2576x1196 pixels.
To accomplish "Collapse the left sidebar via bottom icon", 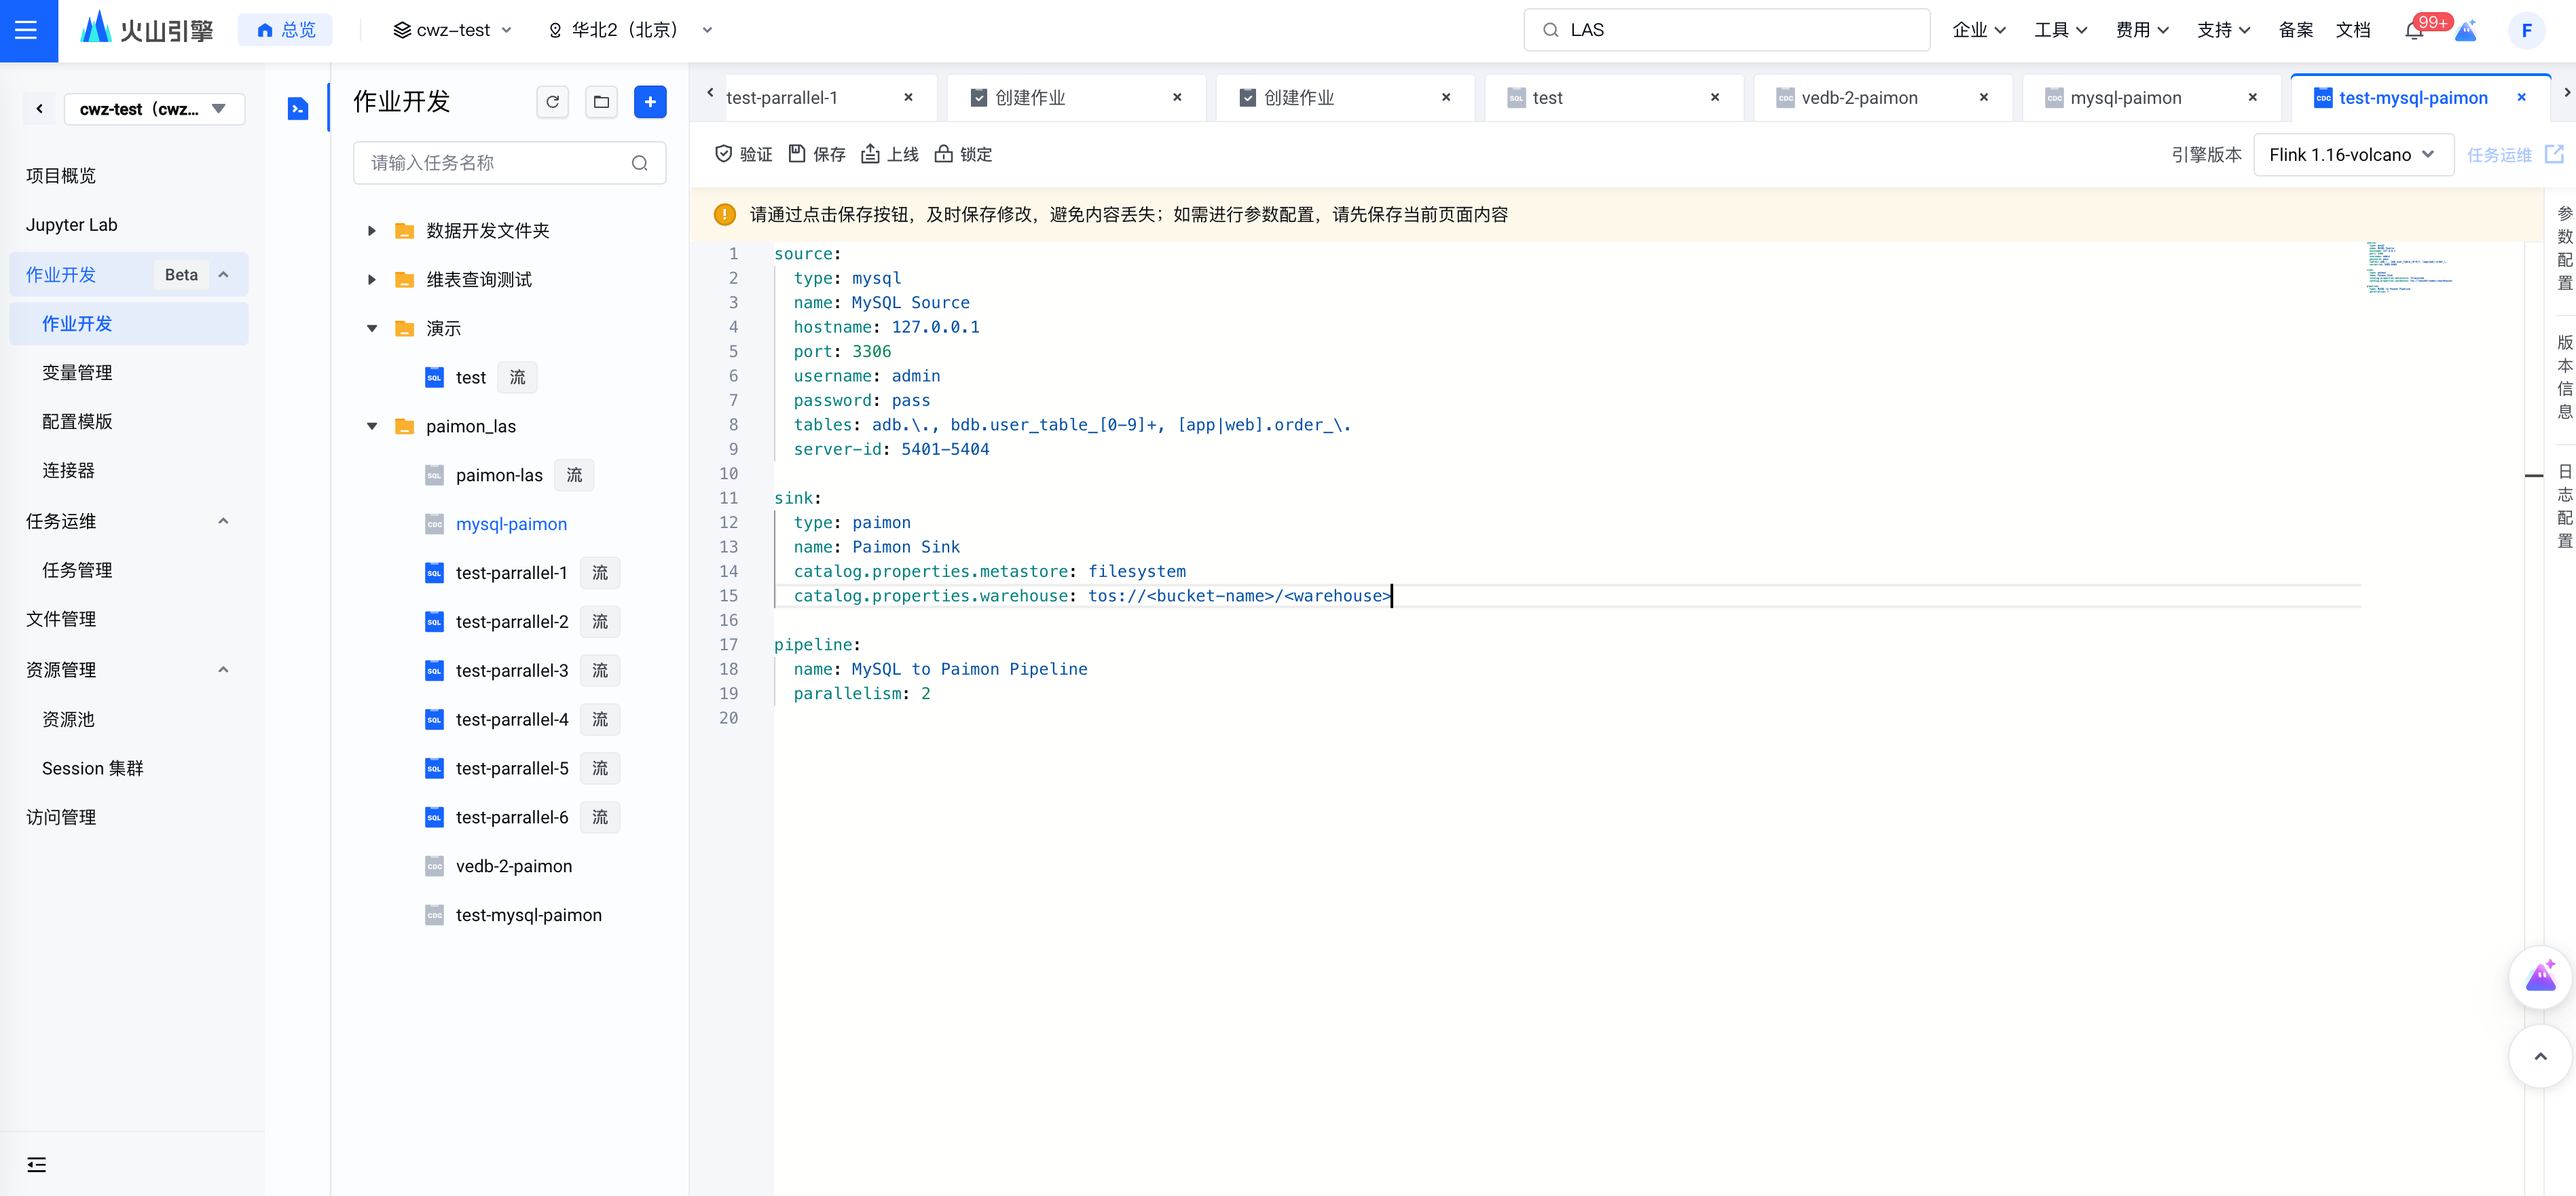I will 36,1164.
